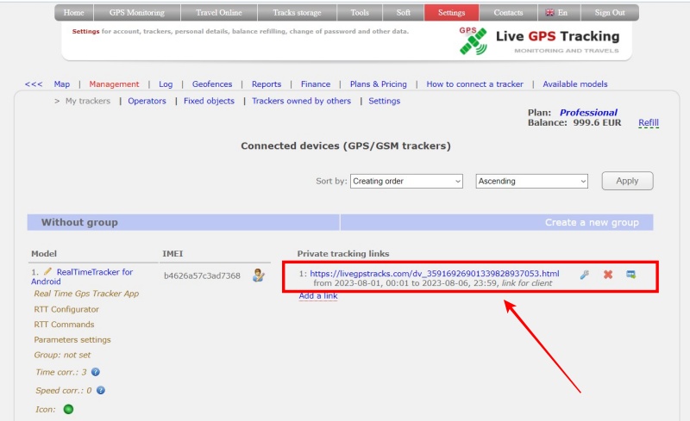Click Create a new group
Viewport: 690px width, 421px height.
point(592,222)
